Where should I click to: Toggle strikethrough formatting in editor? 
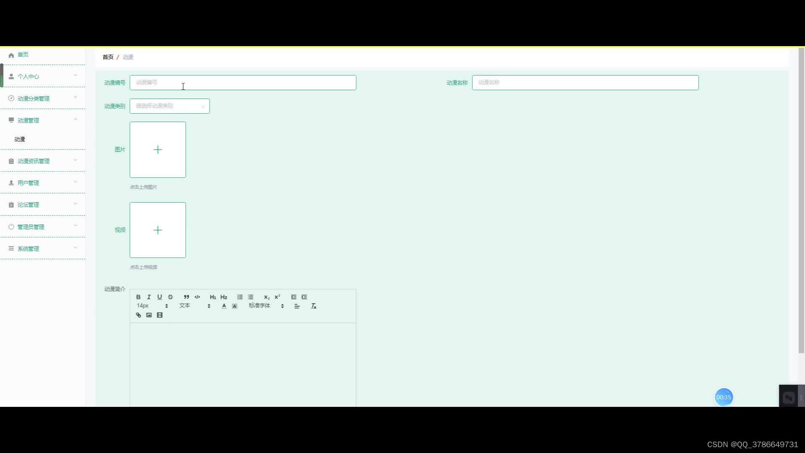pos(170,297)
